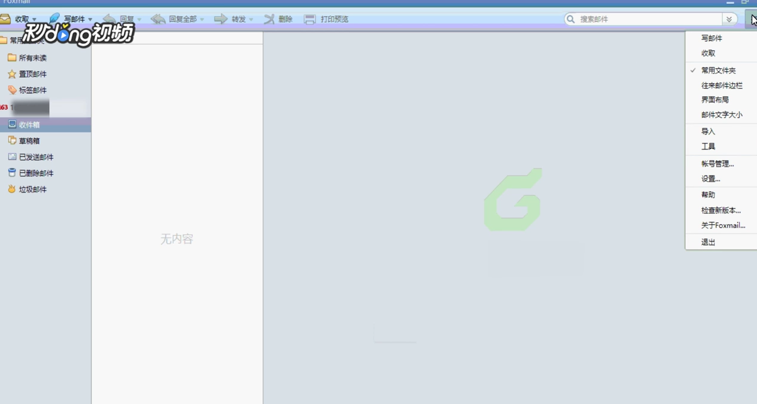
Task: Click the 草稿箱 drafts icon
Action: pyautogui.click(x=12, y=141)
